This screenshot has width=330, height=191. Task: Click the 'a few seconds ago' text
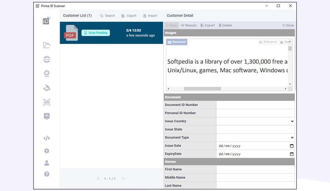coord(141,36)
